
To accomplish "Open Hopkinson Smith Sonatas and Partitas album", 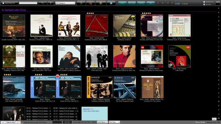I will click(124, 56).
